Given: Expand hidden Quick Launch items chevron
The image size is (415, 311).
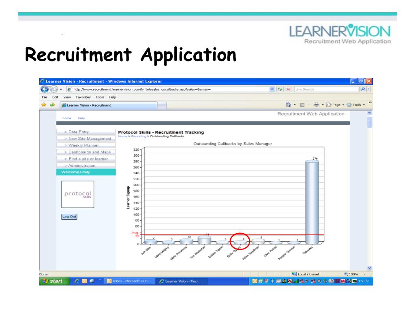Looking at the screenshot, I should coord(100,279).
